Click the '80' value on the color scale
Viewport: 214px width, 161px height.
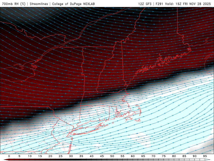[x=174, y=156]
